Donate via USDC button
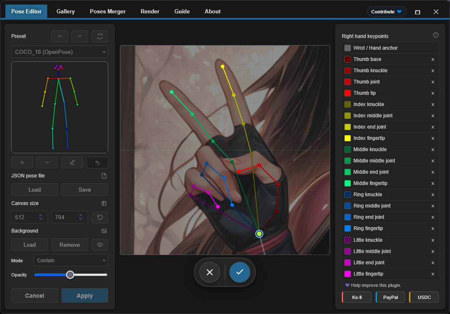This screenshot has height=314, width=450. click(424, 297)
